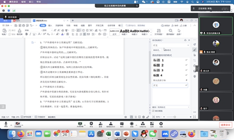Mute the microphone in the meeting toolbar
Viewport: 234px width, 140px height.
click(6, 124)
